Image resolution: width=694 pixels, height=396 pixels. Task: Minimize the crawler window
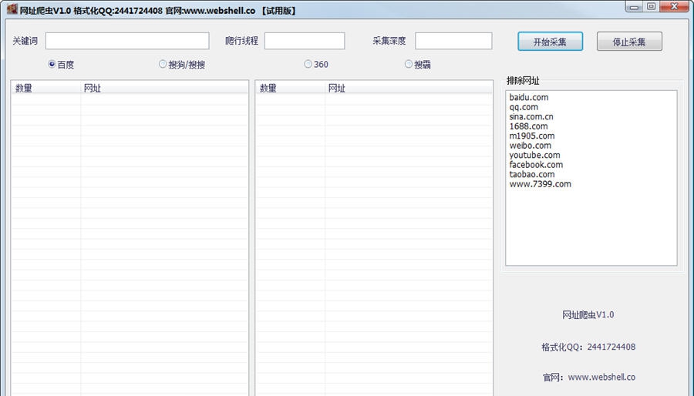(634, 7)
